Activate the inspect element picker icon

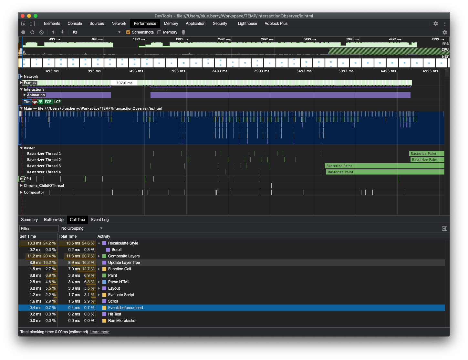pyautogui.click(x=23, y=24)
